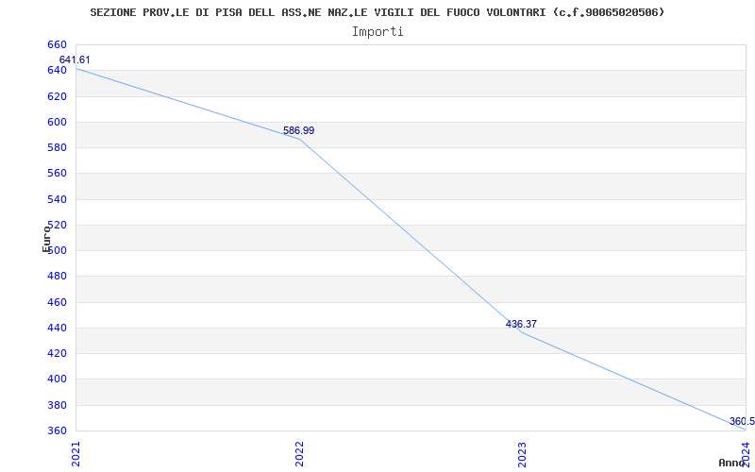Viewport: 755px width, 472px height.
Task: Click the 440 y-axis tick label
Action: coord(57,328)
